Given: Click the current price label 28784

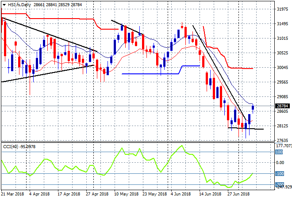Looking at the screenshot, I should [x=282, y=106].
